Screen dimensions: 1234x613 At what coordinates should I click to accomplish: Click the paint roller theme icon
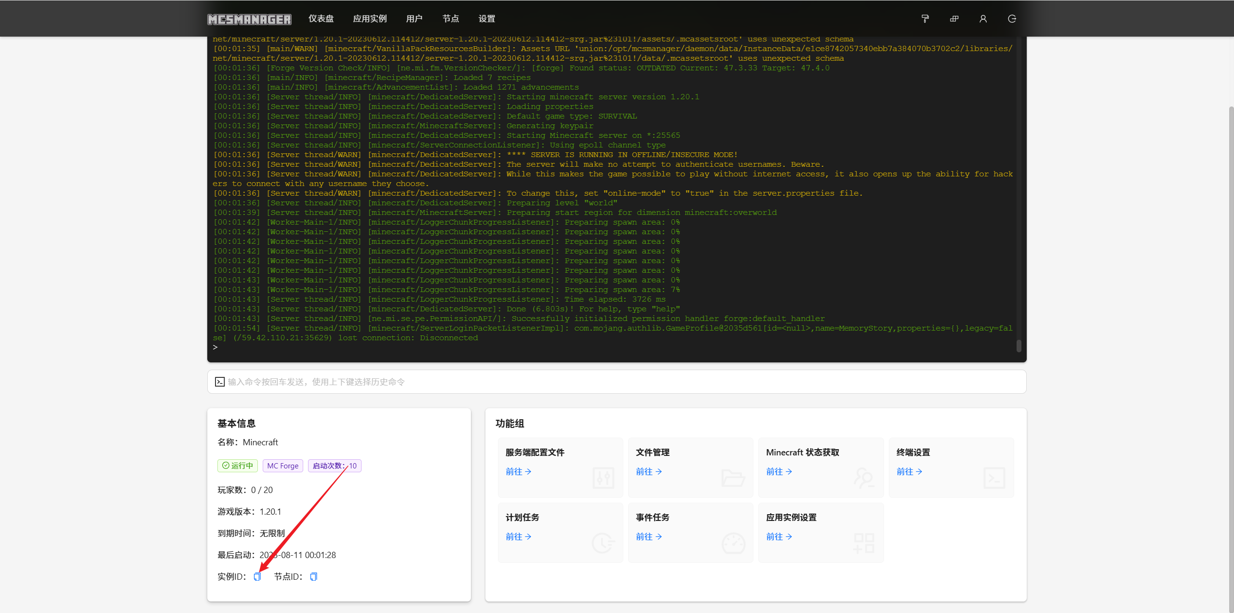click(x=925, y=19)
